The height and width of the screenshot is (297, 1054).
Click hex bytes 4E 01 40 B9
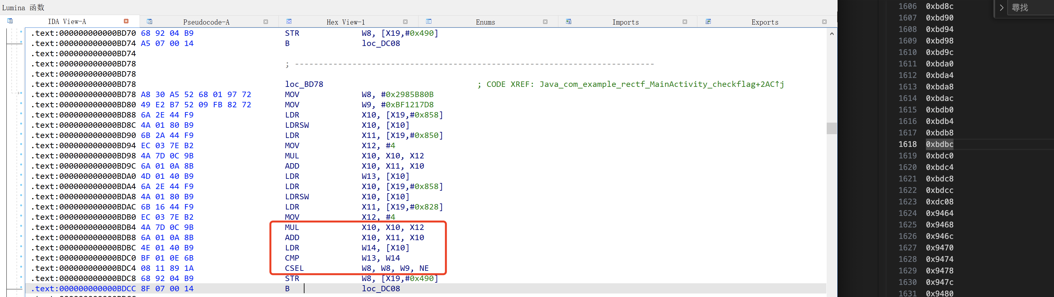tap(167, 247)
